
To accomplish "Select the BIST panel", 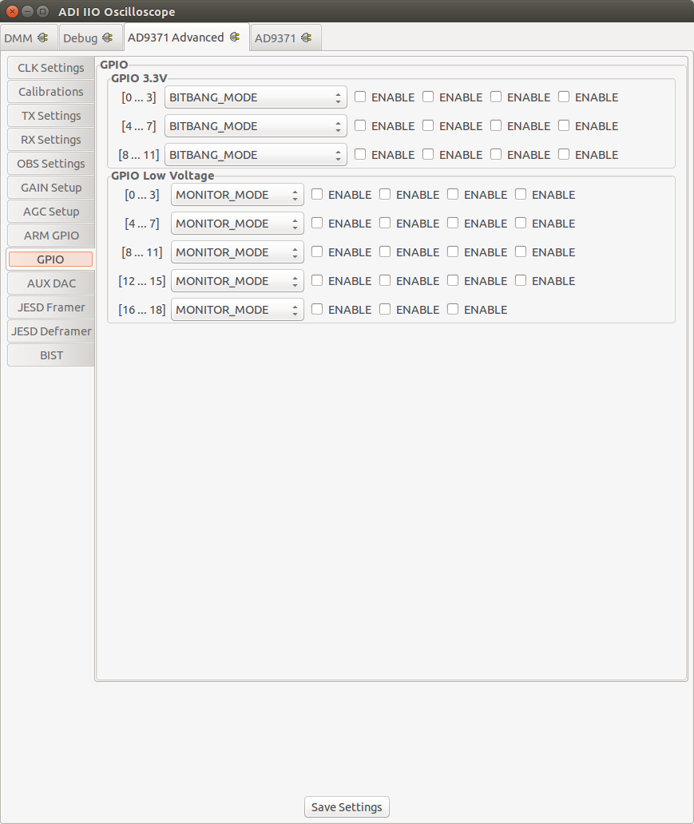I will [50, 355].
